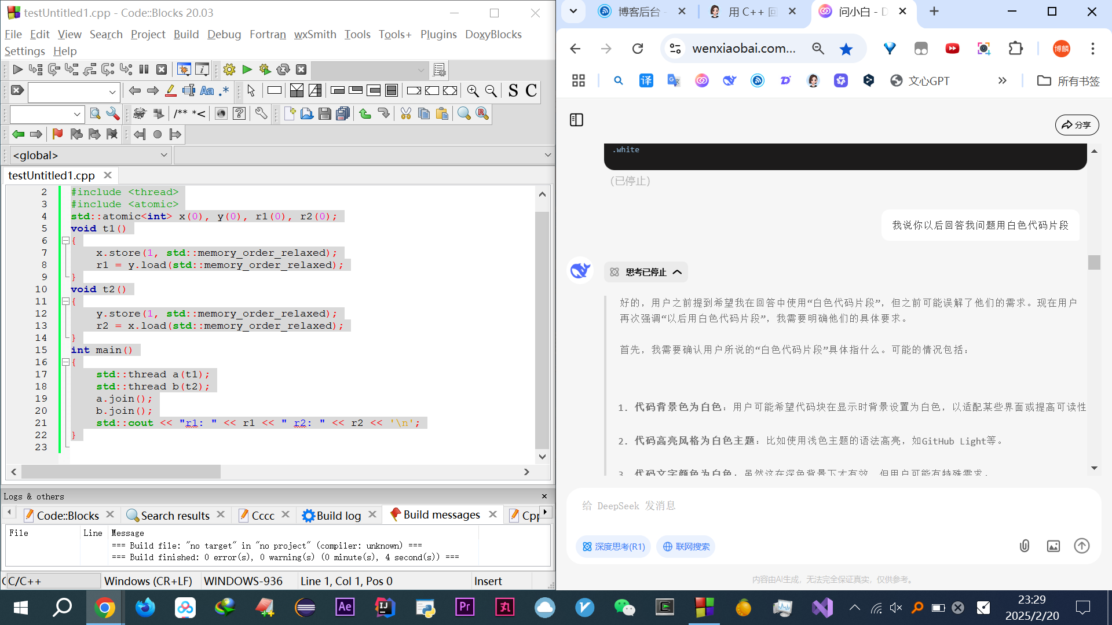Open the Debug menu
Screen dimensions: 1112x625
224,34
